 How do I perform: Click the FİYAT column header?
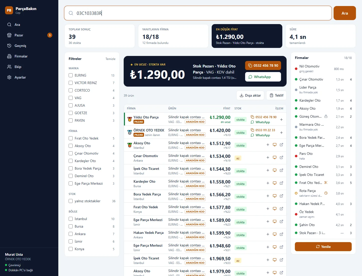pos(227,108)
